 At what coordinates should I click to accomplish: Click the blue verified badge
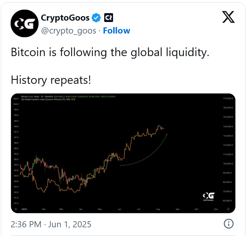[x=97, y=18]
